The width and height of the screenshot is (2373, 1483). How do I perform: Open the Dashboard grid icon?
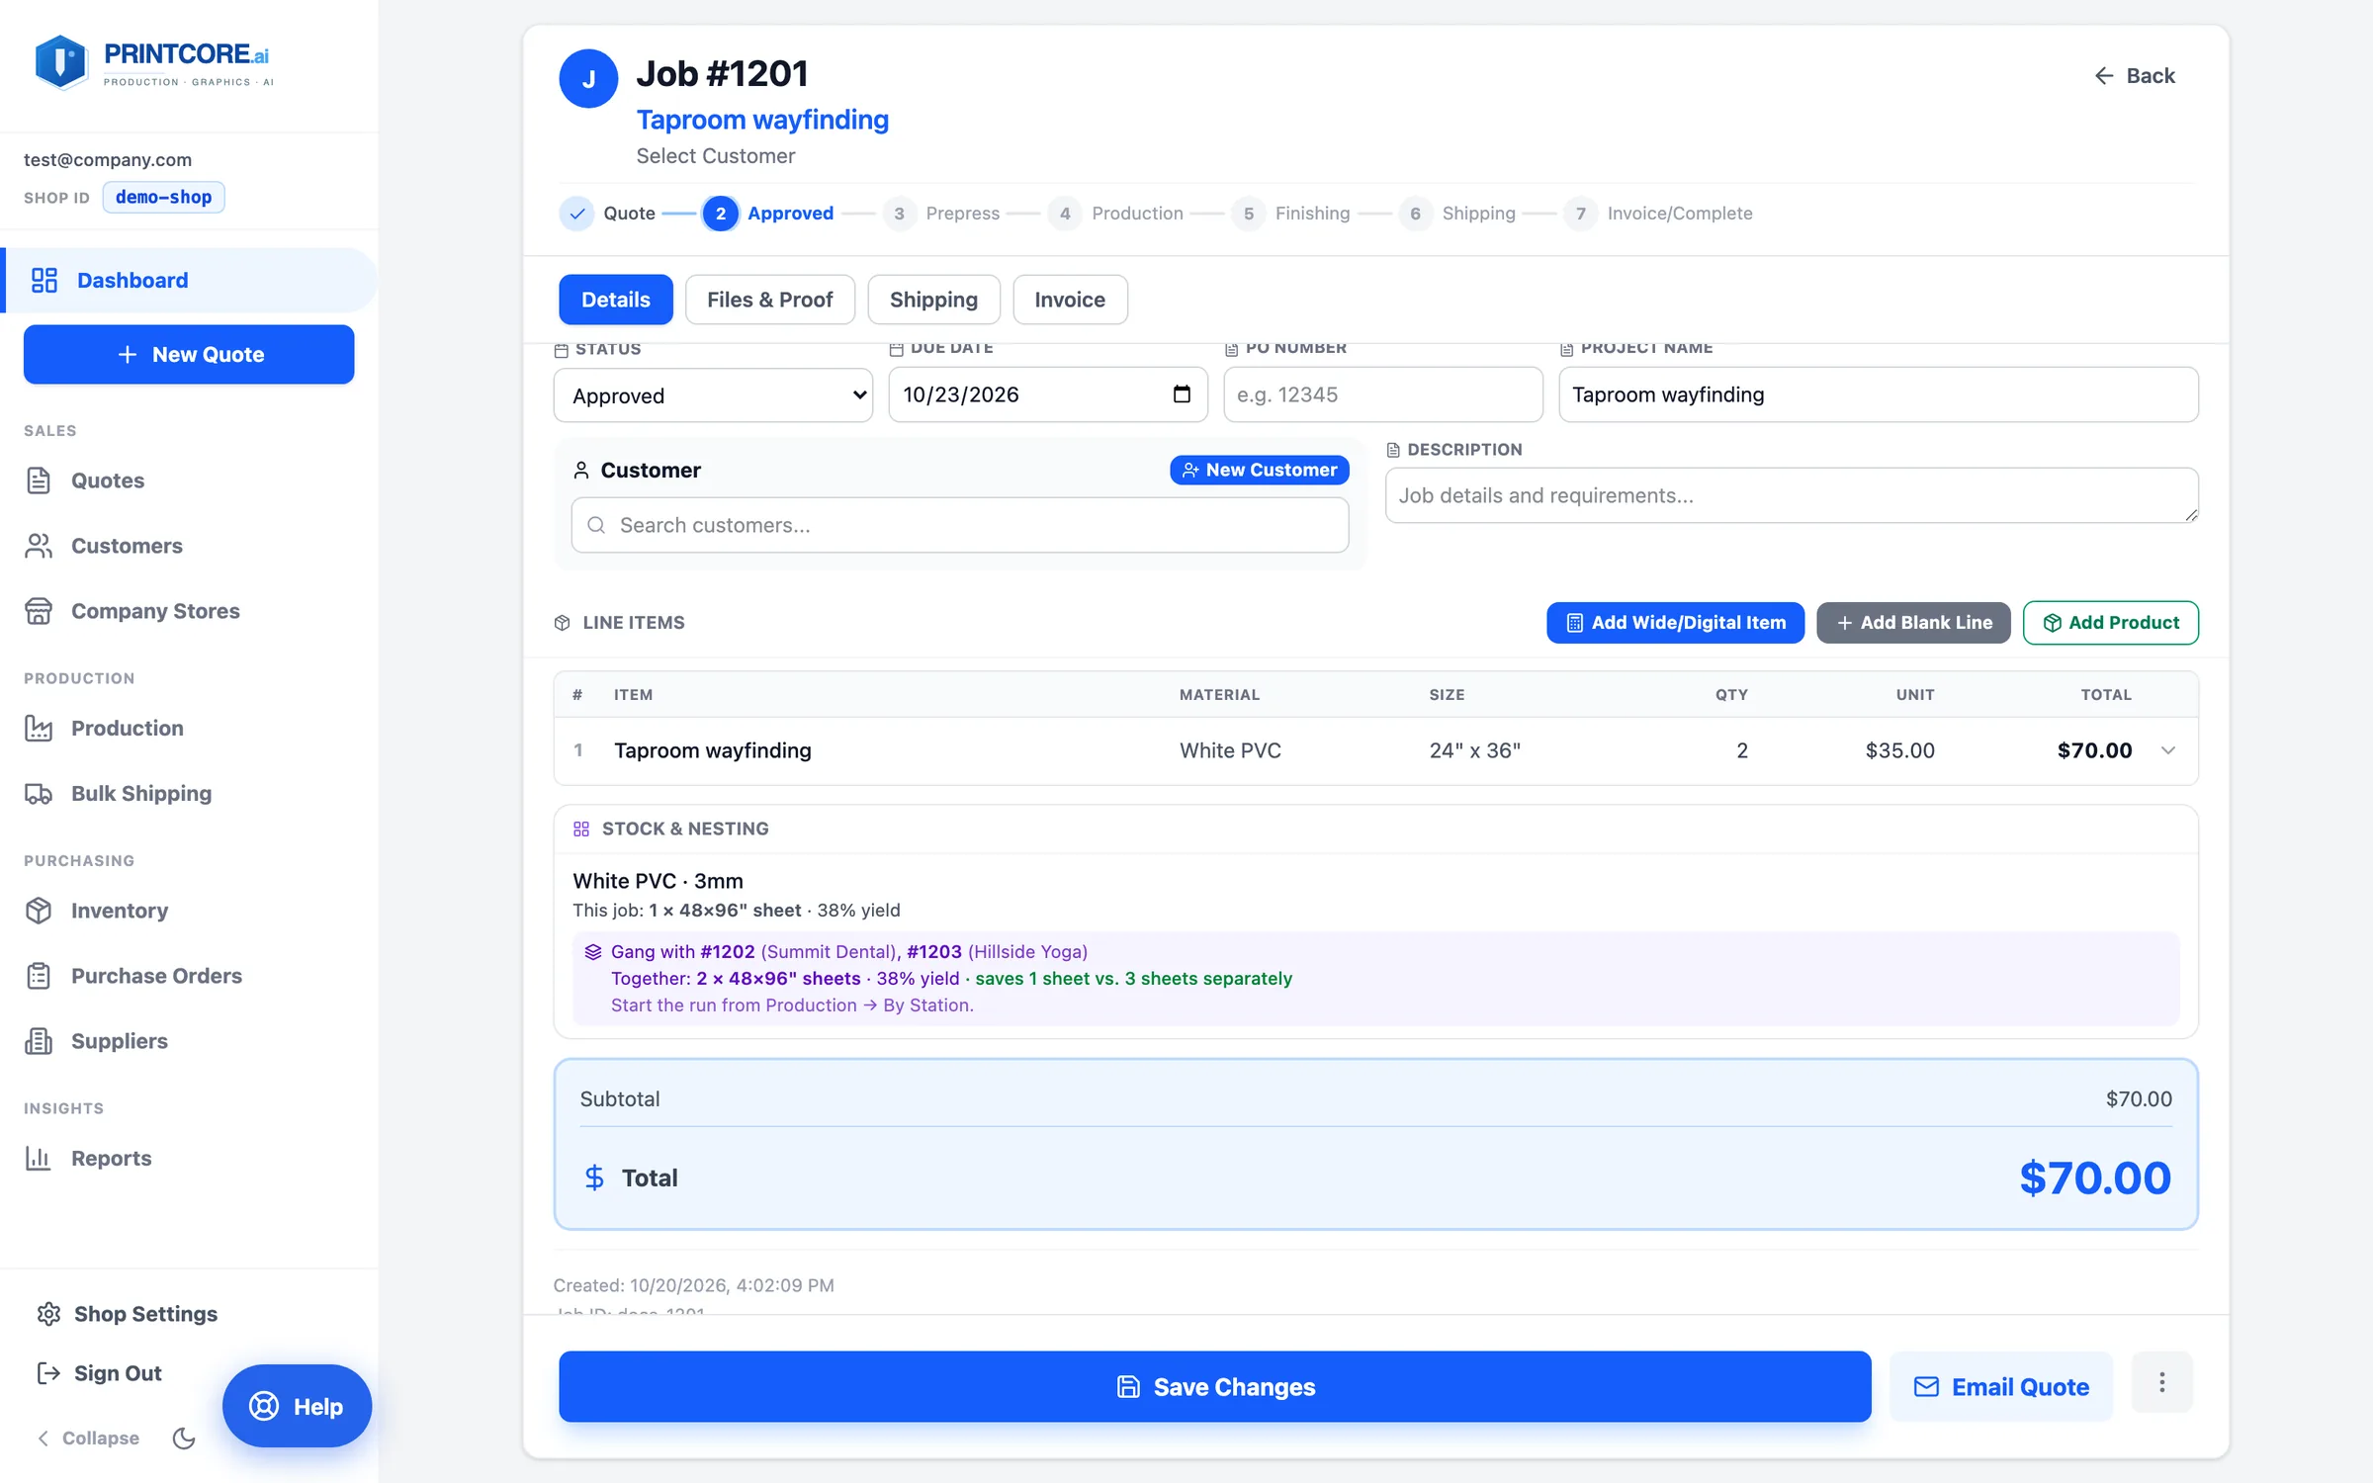tap(44, 280)
